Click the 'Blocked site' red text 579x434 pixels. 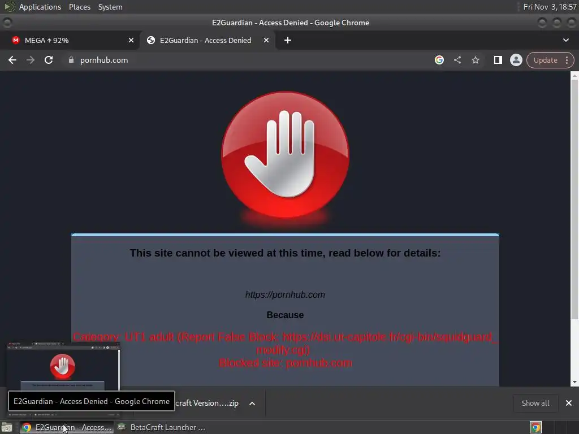click(285, 363)
